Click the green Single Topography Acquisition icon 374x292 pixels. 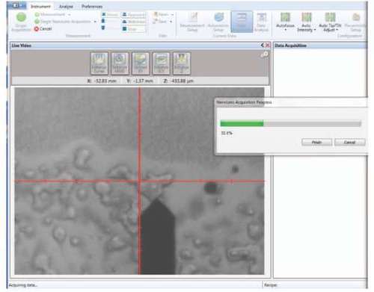pyautogui.click(x=37, y=22)
